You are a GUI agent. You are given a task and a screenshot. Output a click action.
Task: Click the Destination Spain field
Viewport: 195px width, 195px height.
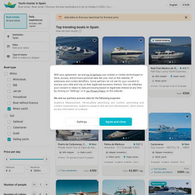(x=27, y=37)
